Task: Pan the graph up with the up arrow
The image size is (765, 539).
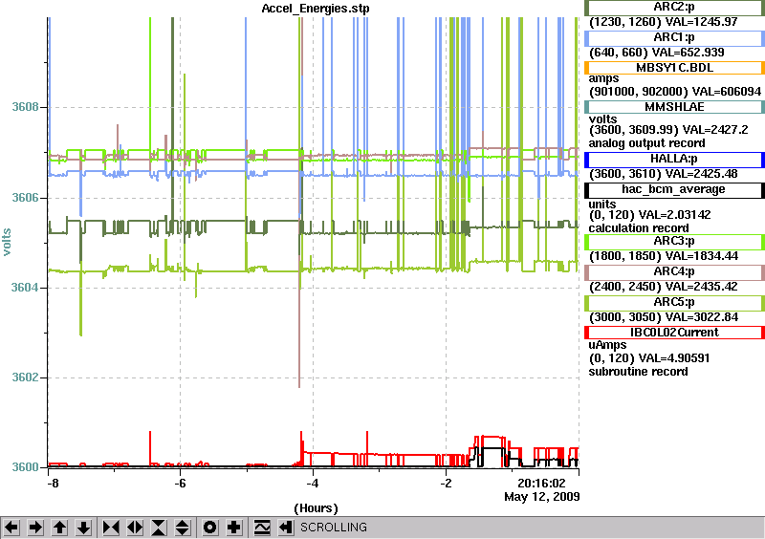Action: [x=59, y=528]
